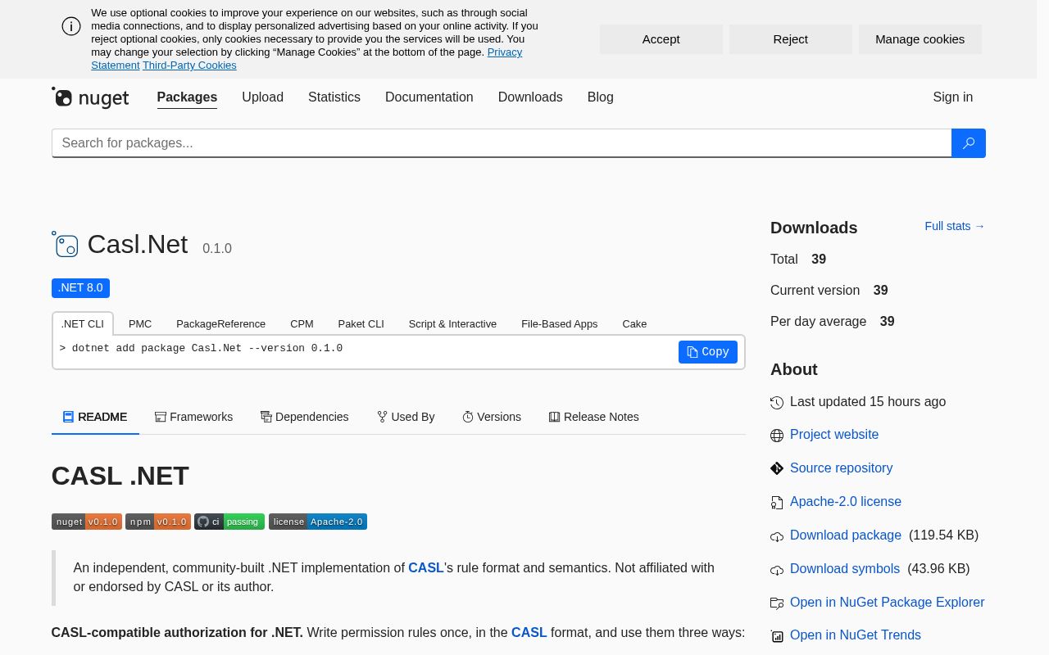The width and height of the screenshot is (1049, 655).
Task: Click the blue search magnifier button
Action: pos(969,143)
